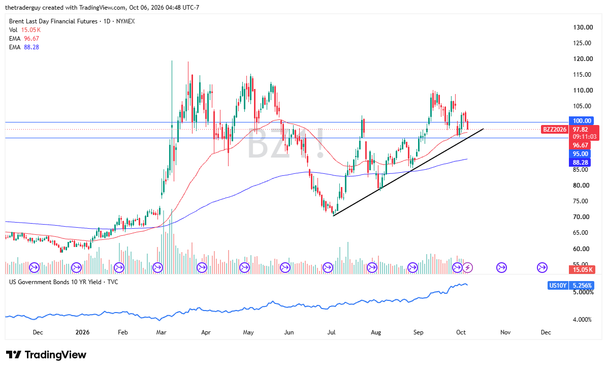Viewport: 607px width, 370px height.
Task: Click the event marker above the Sep label
Action: (412, 267)
